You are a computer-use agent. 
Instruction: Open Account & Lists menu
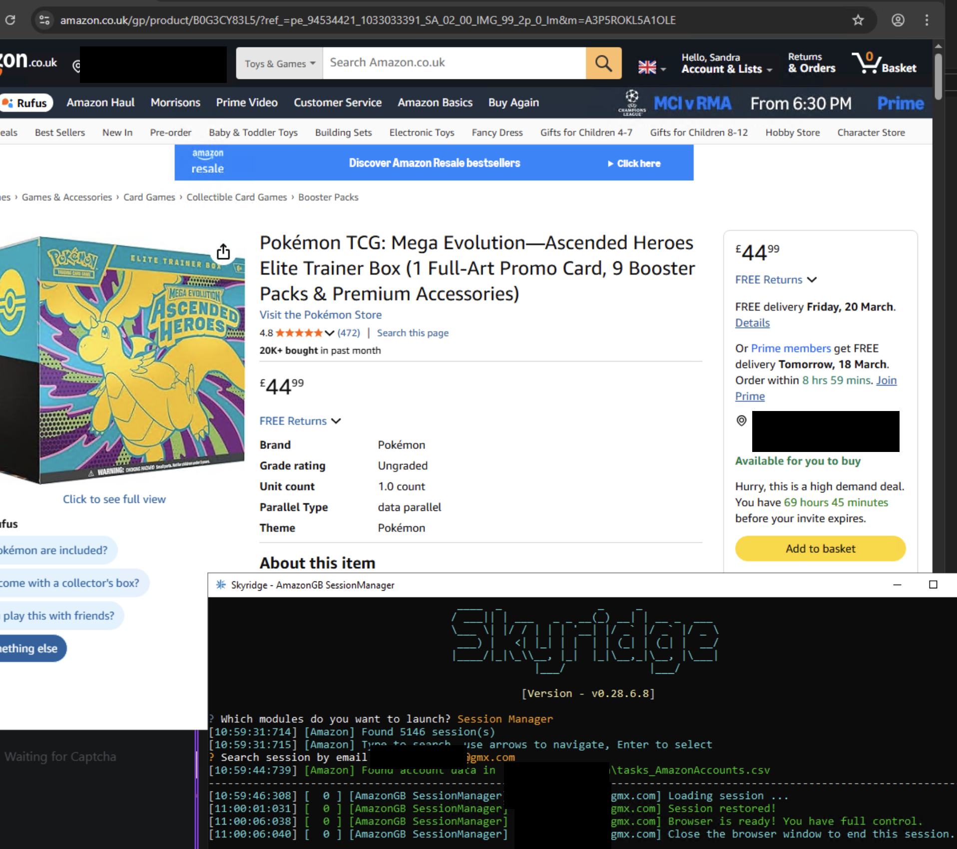[726, 63]
